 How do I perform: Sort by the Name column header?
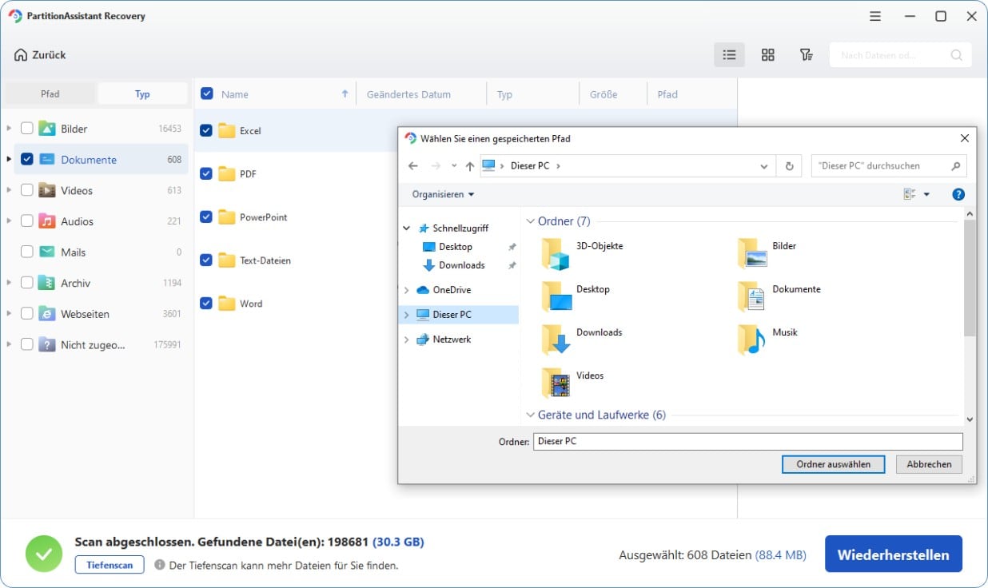coord(235,94)
